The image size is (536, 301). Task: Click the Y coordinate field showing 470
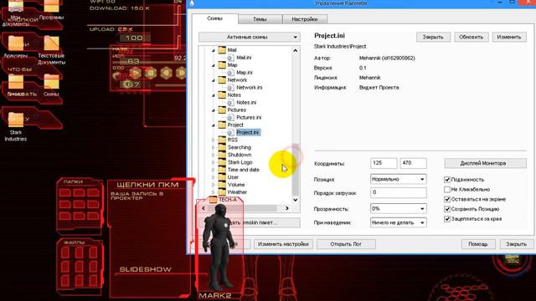413,163
